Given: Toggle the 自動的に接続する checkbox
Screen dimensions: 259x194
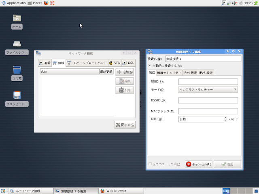Looking at the screenshot, I should tap(150, 65).
